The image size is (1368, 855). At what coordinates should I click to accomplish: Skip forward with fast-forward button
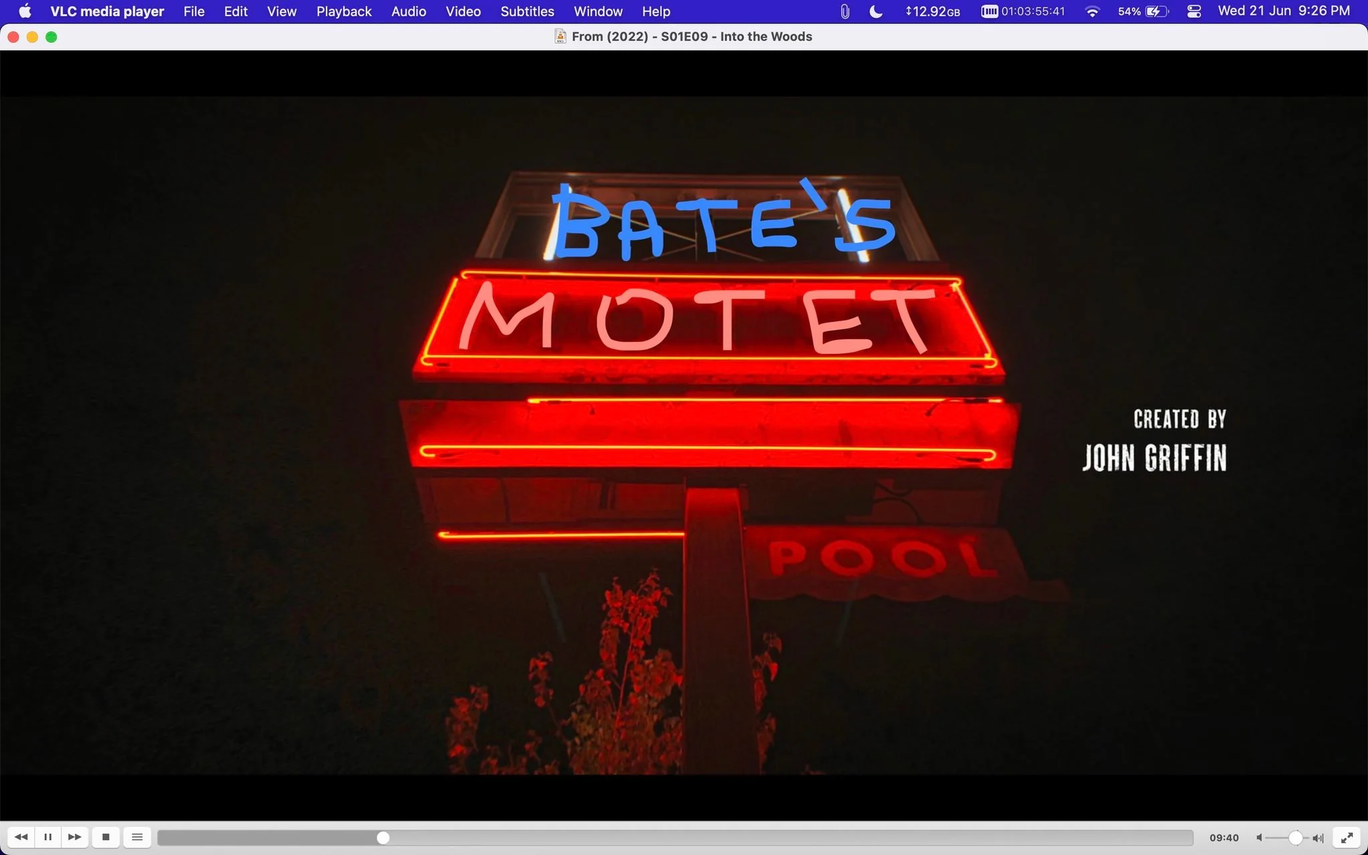pos(75,837)
